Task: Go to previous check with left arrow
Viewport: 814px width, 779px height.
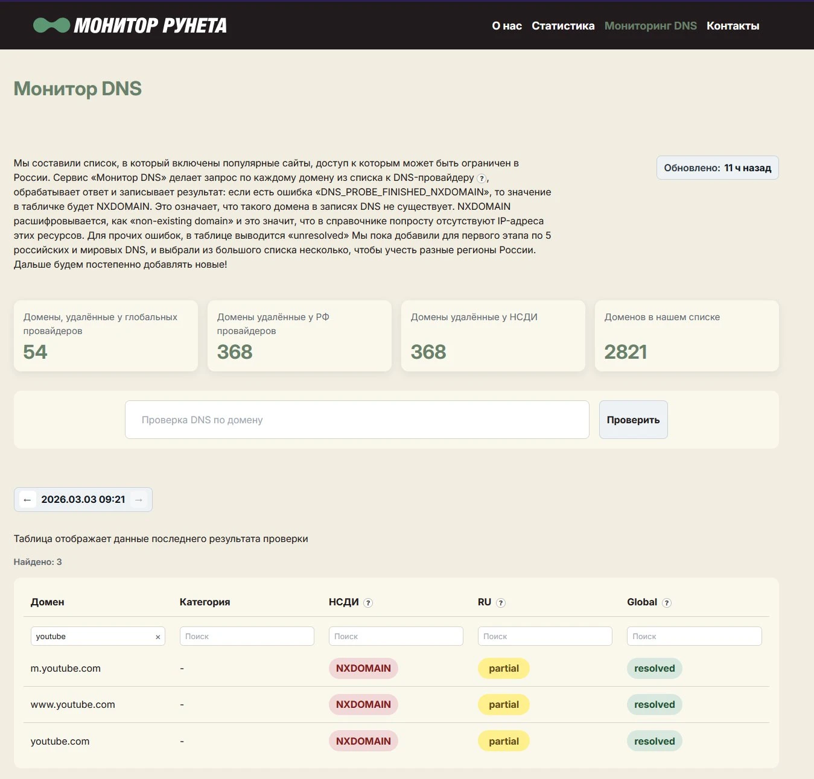Action: point(27,500)
